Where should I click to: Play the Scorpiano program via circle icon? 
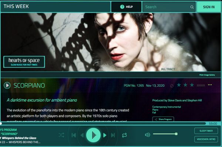tap(7, 86)
